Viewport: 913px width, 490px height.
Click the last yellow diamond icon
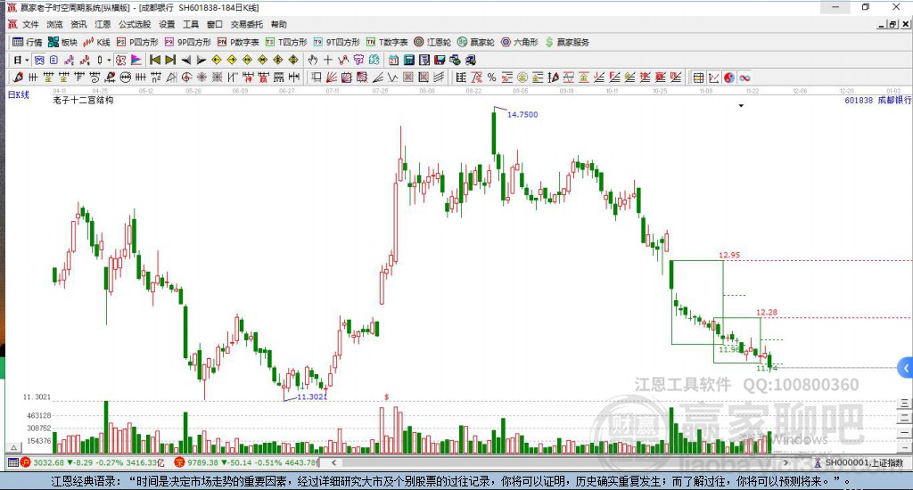pyautogui.click(x=292, y=60)
